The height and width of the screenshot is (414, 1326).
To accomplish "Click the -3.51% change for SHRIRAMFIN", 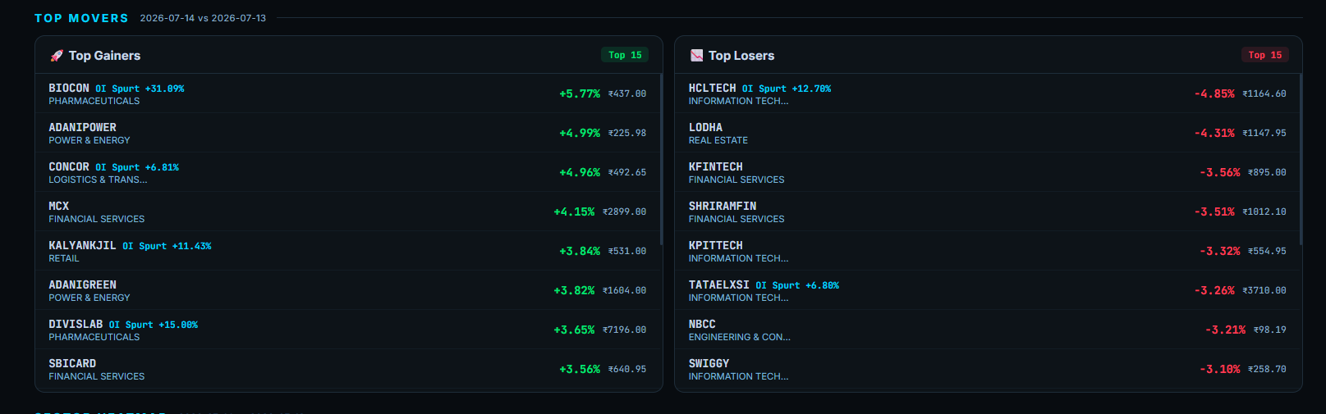I will pyautogui.click(x=1214, y=212).
